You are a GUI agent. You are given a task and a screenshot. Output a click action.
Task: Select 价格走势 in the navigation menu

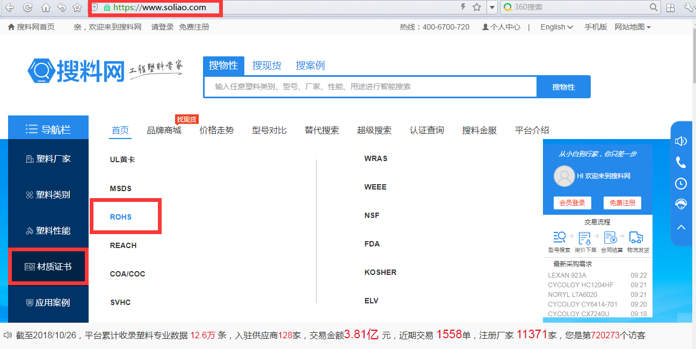[216, 130]
